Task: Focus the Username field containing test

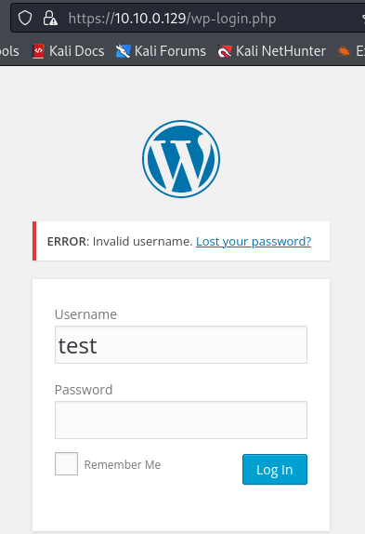Action: point(181,344)
